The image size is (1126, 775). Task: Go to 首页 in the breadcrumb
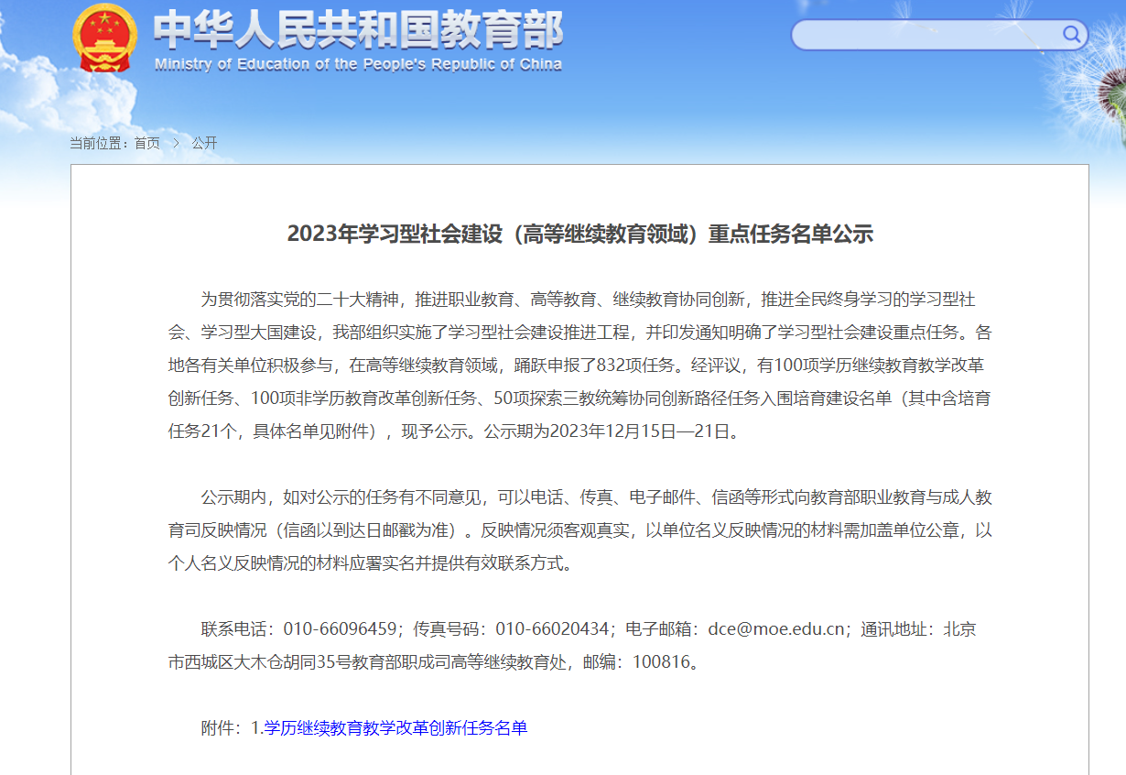(146, 143)
